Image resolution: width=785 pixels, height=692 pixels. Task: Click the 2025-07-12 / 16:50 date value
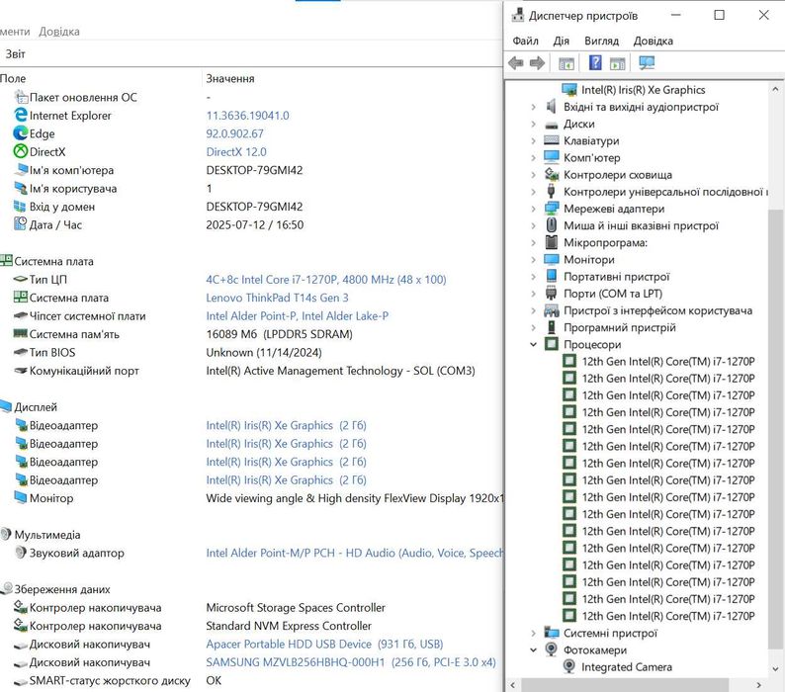[254, 224]
